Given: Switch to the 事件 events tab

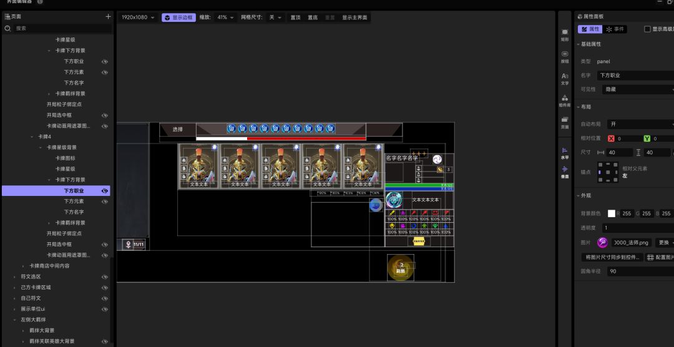Looking at the screenshot, I should coord(615,29).
